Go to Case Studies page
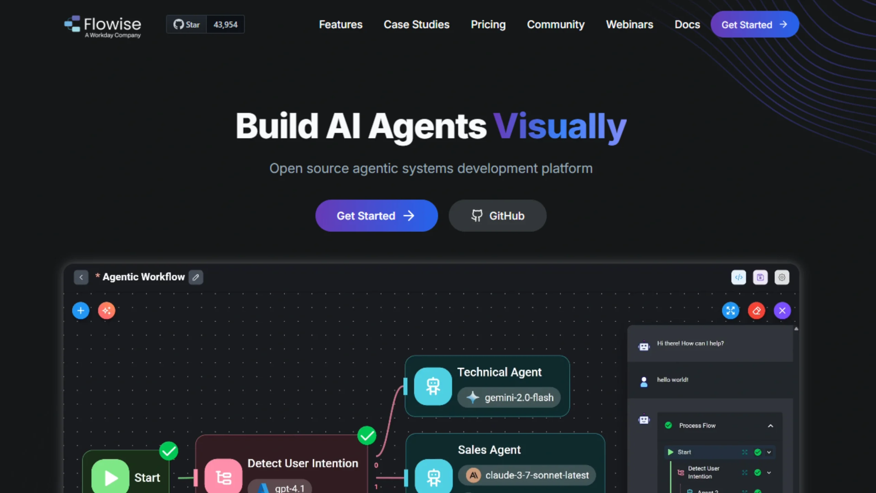 click(x=416, y=24)
